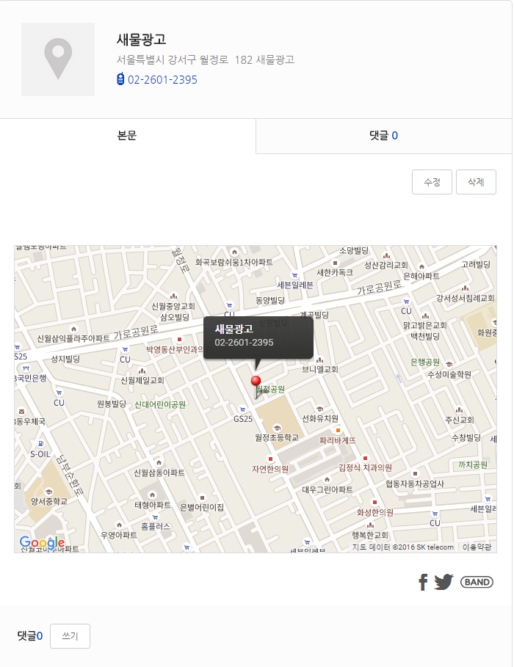Switch to the 본문 tab
This screenshot has width=514, height=667.
tap(127, 136)
